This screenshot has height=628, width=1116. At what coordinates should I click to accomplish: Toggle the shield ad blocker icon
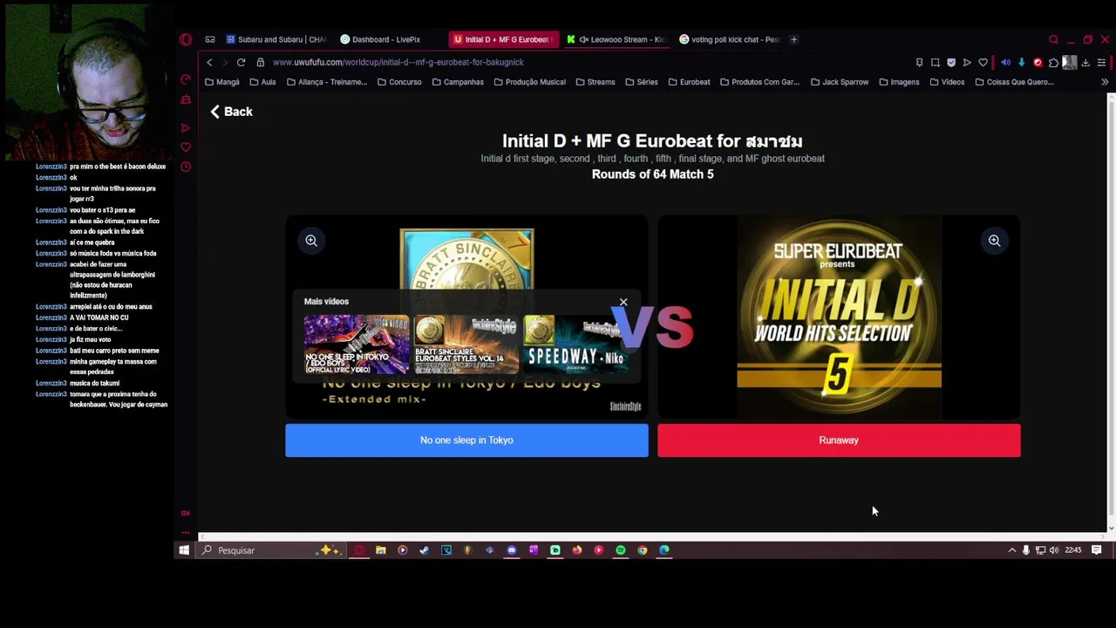coord(951,62)
